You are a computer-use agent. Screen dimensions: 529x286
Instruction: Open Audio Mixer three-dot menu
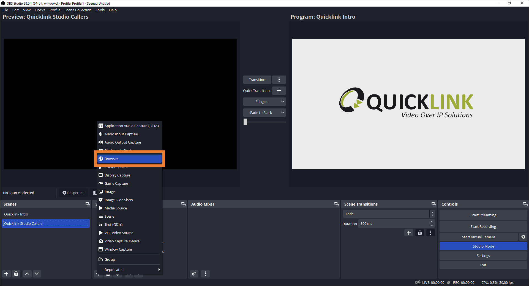coord(205,274)
